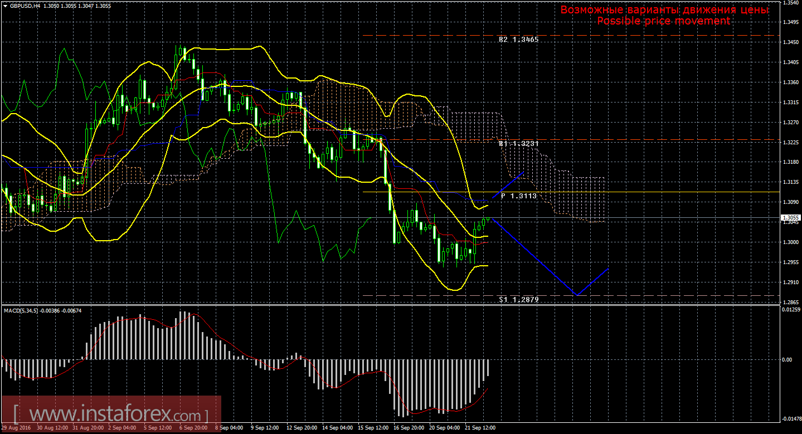Viewport: 802px width, 434px height.
Task: Click the 0.01259 MACD scale maximum
Action: (791, 310)
